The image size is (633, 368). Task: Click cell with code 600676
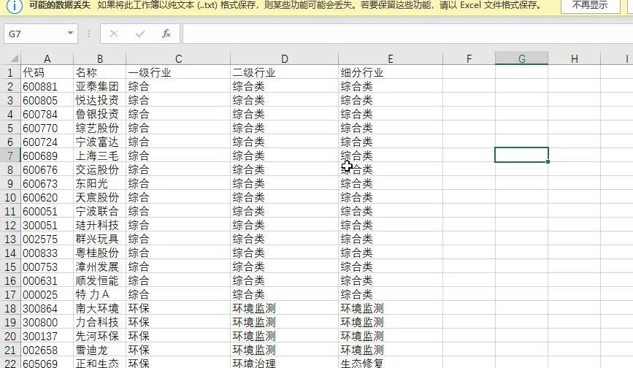point(47,169)
